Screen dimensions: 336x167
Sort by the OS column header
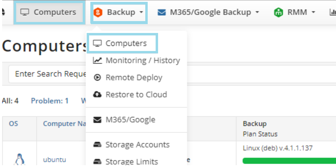pos(13,124)
